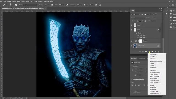176x99 pixels.
Task: Lock all padlock icon in Layers panel
Action: click(x=145, y=21)
